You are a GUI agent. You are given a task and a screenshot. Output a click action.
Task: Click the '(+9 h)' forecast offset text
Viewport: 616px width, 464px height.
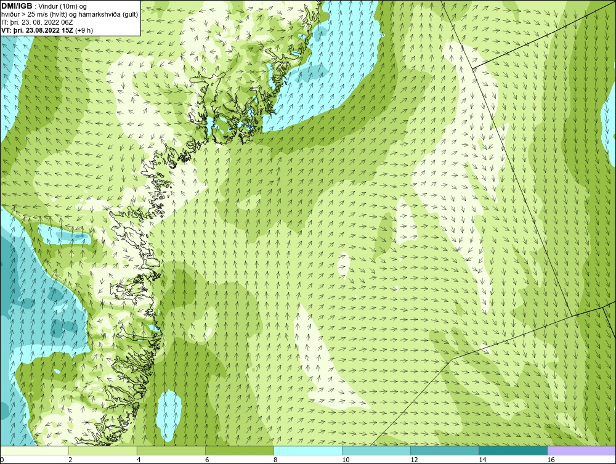84,30
